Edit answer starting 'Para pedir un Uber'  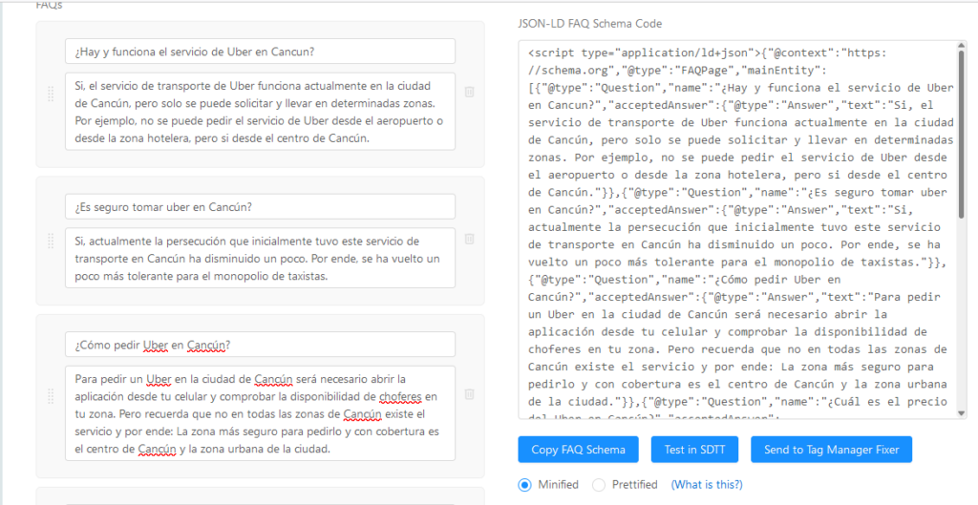[260, 413]
